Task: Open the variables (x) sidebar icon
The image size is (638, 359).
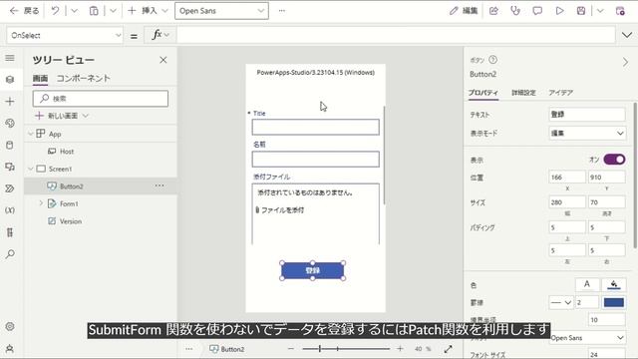Action: click(x=10, y=210)
